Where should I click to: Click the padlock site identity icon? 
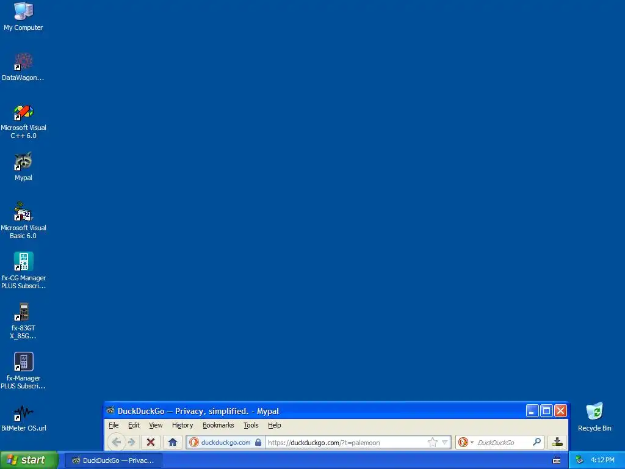258,442
